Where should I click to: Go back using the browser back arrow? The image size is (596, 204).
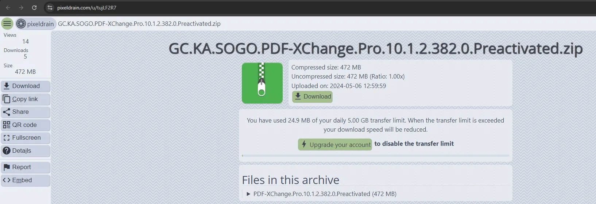tap(8, 8)
